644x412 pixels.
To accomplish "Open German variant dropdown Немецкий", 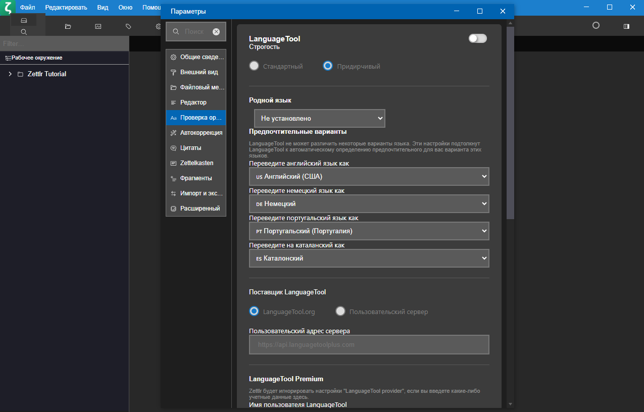I will [369, 204].
